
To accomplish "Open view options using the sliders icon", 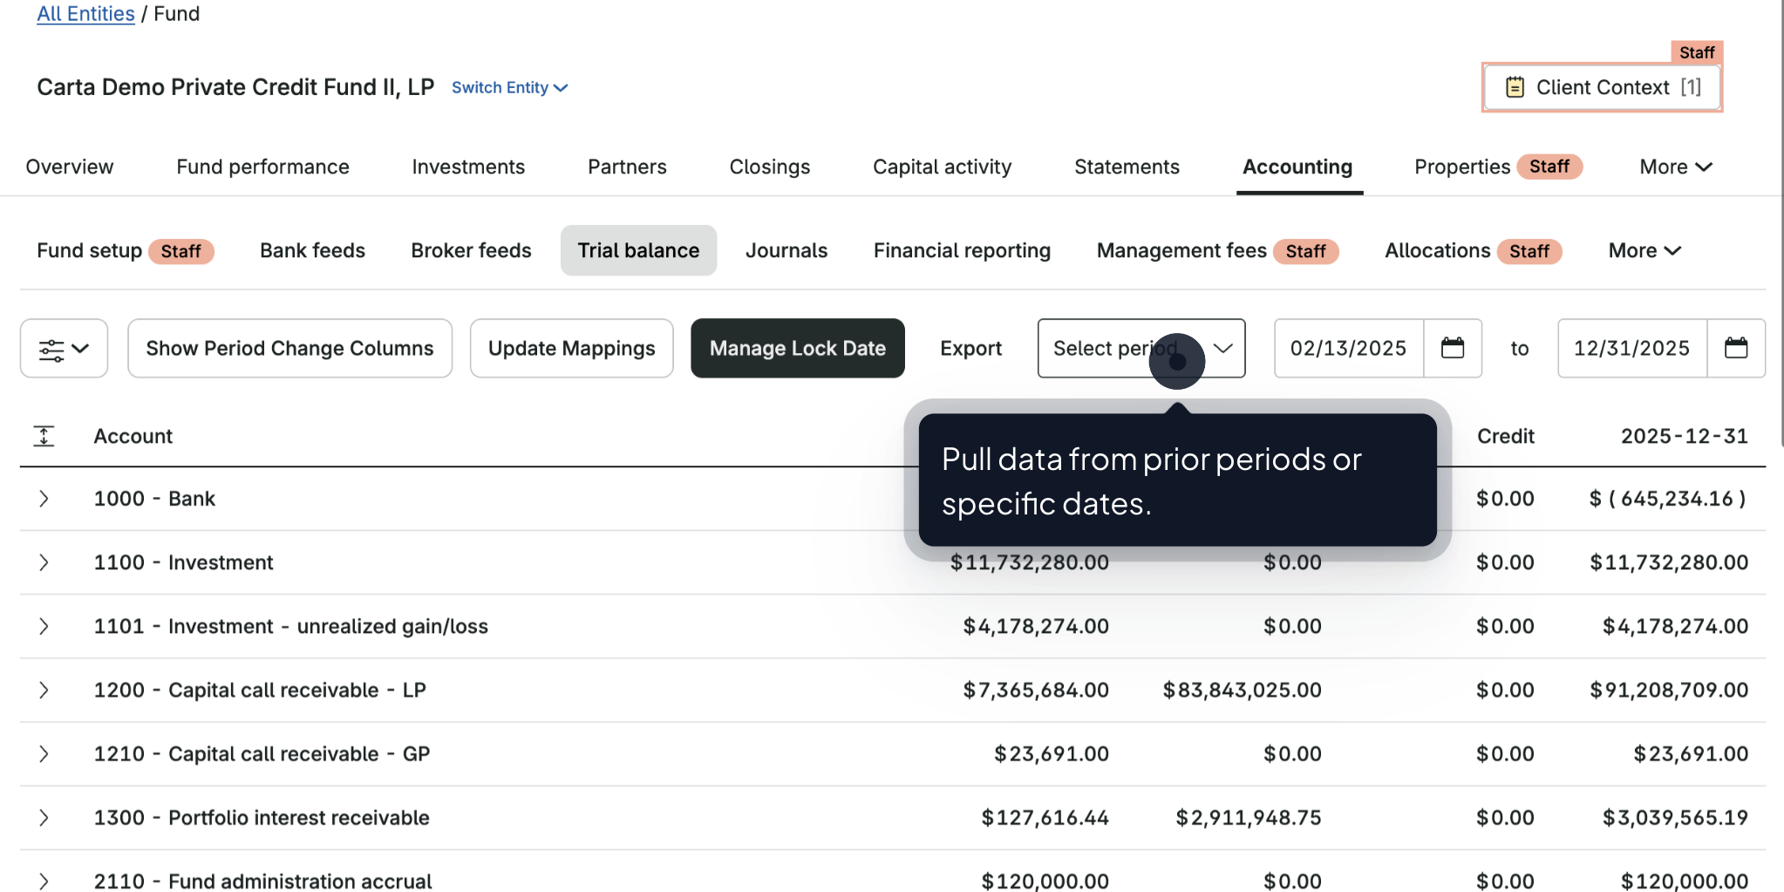I will point(62,348).
